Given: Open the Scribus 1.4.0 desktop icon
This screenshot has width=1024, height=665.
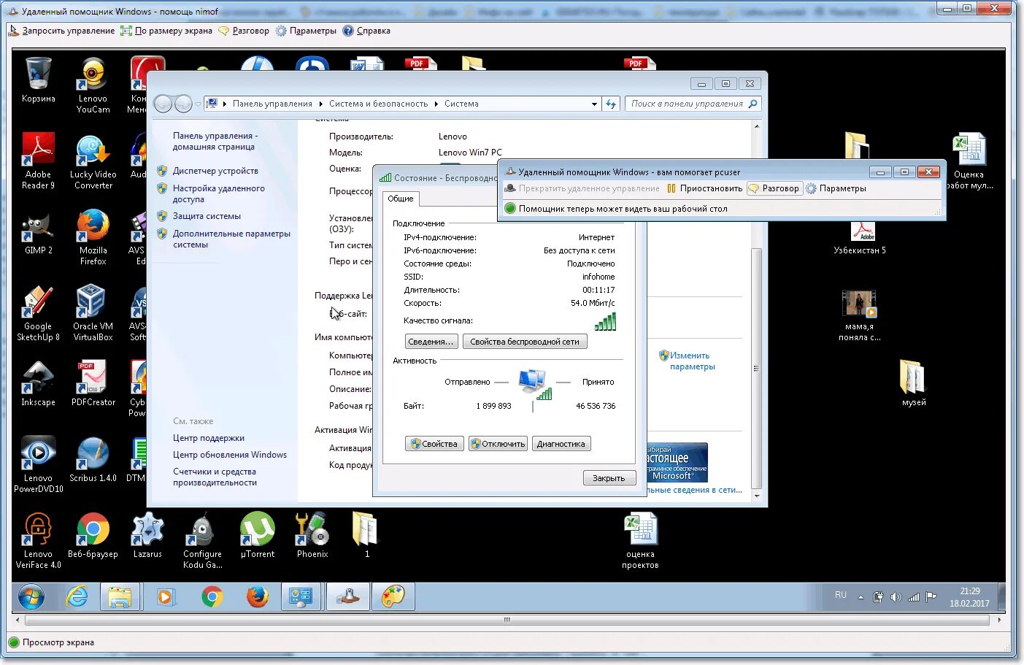Looking at the screenshot, I should pyautogui.click(x=93, y=460).
